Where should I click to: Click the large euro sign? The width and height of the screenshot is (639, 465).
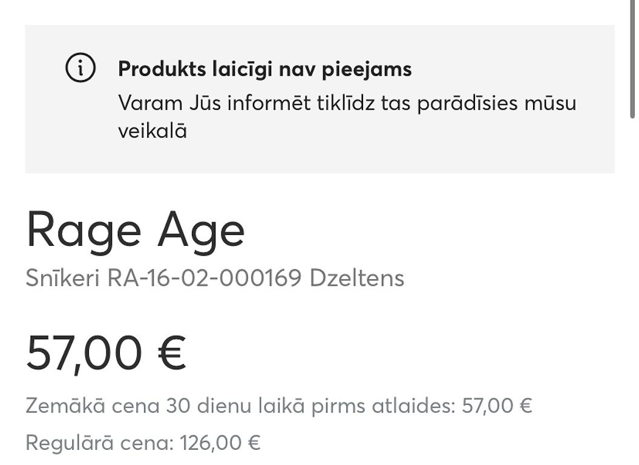point(172,352)
